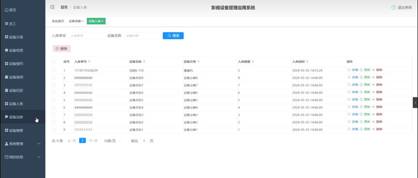This screenshot has width=418, height=178.
Task: Focus the 入库单号 search field
Action: pos(86,36)
